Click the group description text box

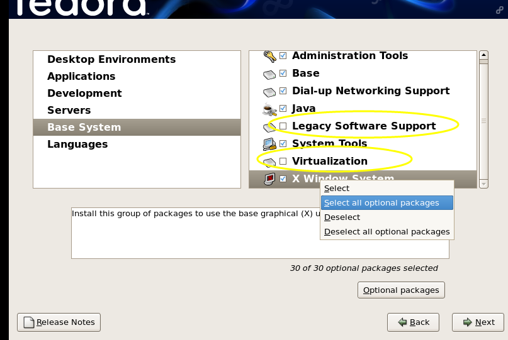(x=260, y=233)
